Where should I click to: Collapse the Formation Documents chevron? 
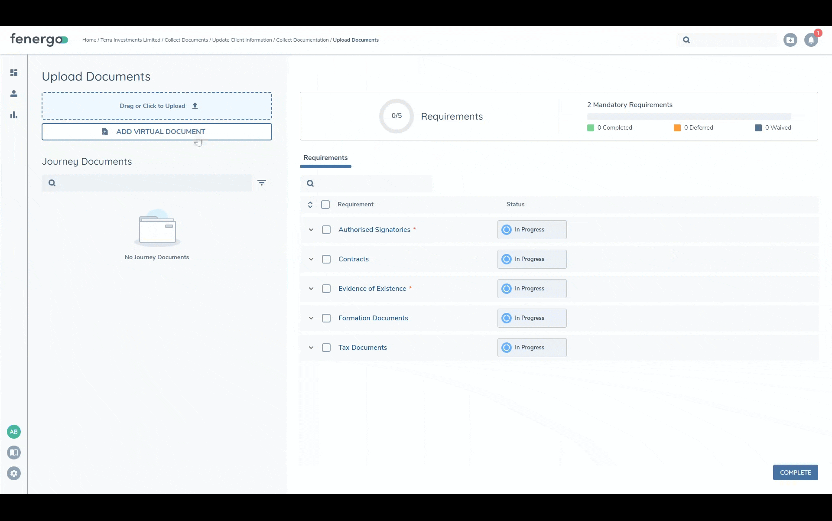(311, 318)
